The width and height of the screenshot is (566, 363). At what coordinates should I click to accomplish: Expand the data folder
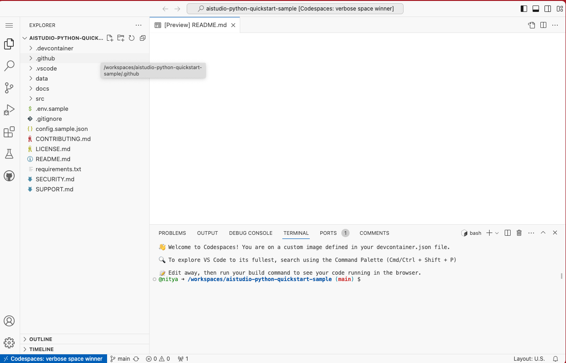(85, 78)
